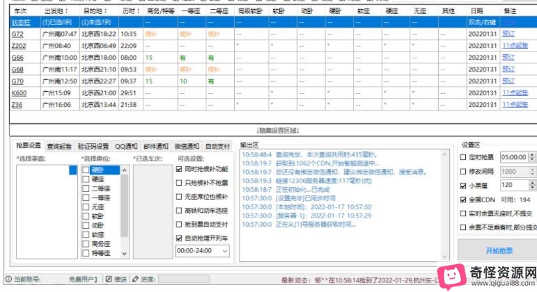537x292 pixels.
Task: Click train number G66
Action: pos(17,58)
